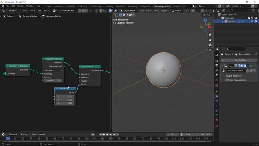Toggle Sphere visibility eye in outliner
Image resolution: width=259 pixels, height=146 pixels.
click(x=252, y=21)
